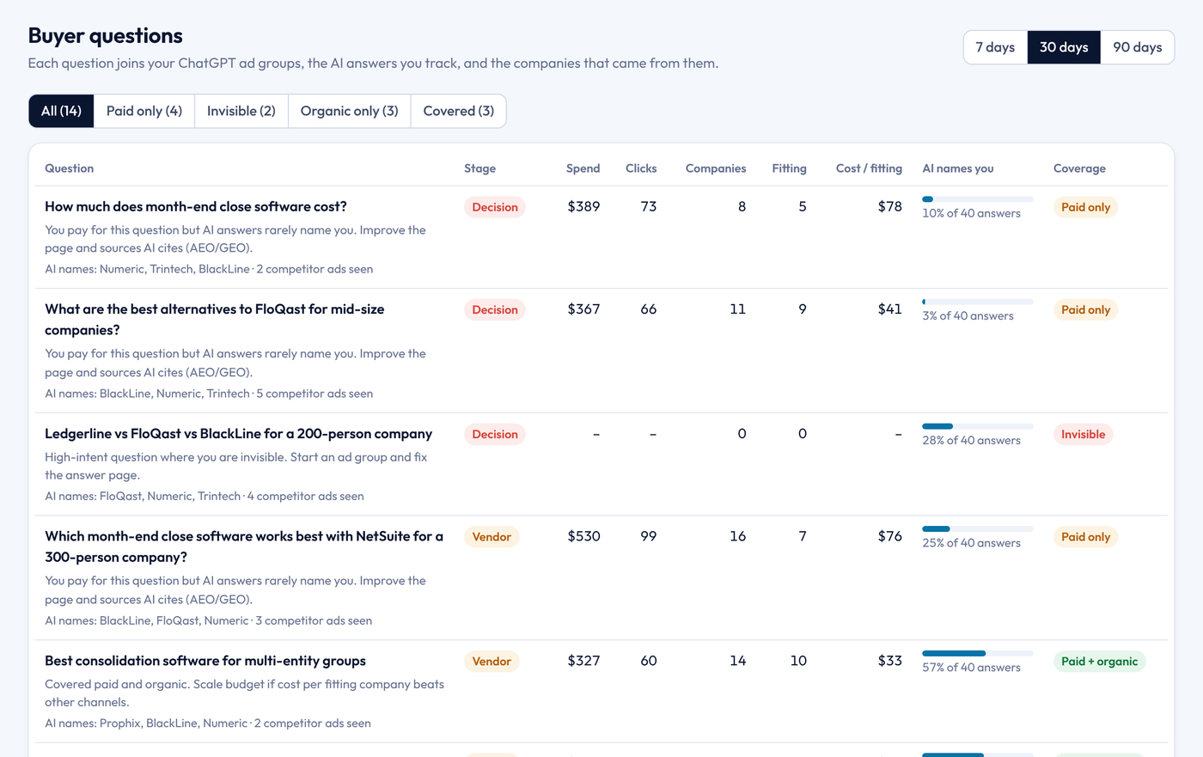The width and height of the screenshot is (1203, 757).
Task: Open 'Best consolidation software for multi-entity groups'
Action: [x=205, y=661]
